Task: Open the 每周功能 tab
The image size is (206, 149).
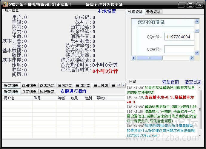Action: pos(83,86)
